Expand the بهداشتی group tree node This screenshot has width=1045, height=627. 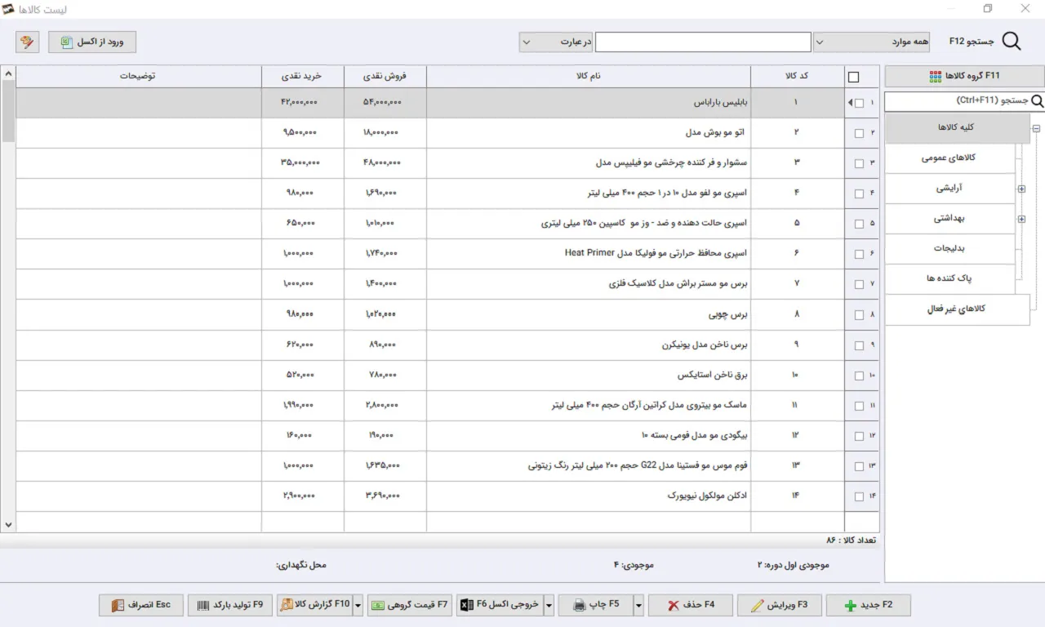(x=1022, y=219)
